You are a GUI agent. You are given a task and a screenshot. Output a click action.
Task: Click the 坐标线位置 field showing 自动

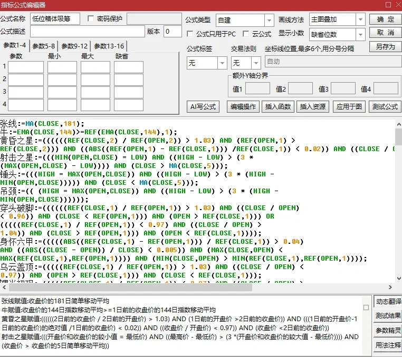[333, 62]
